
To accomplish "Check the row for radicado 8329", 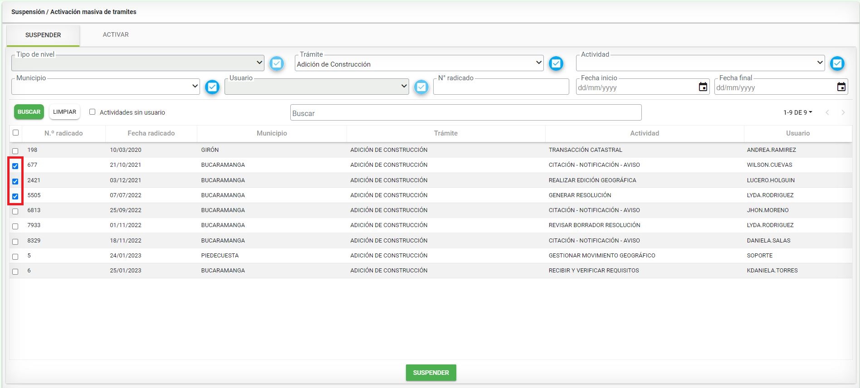I will (15, 242).
